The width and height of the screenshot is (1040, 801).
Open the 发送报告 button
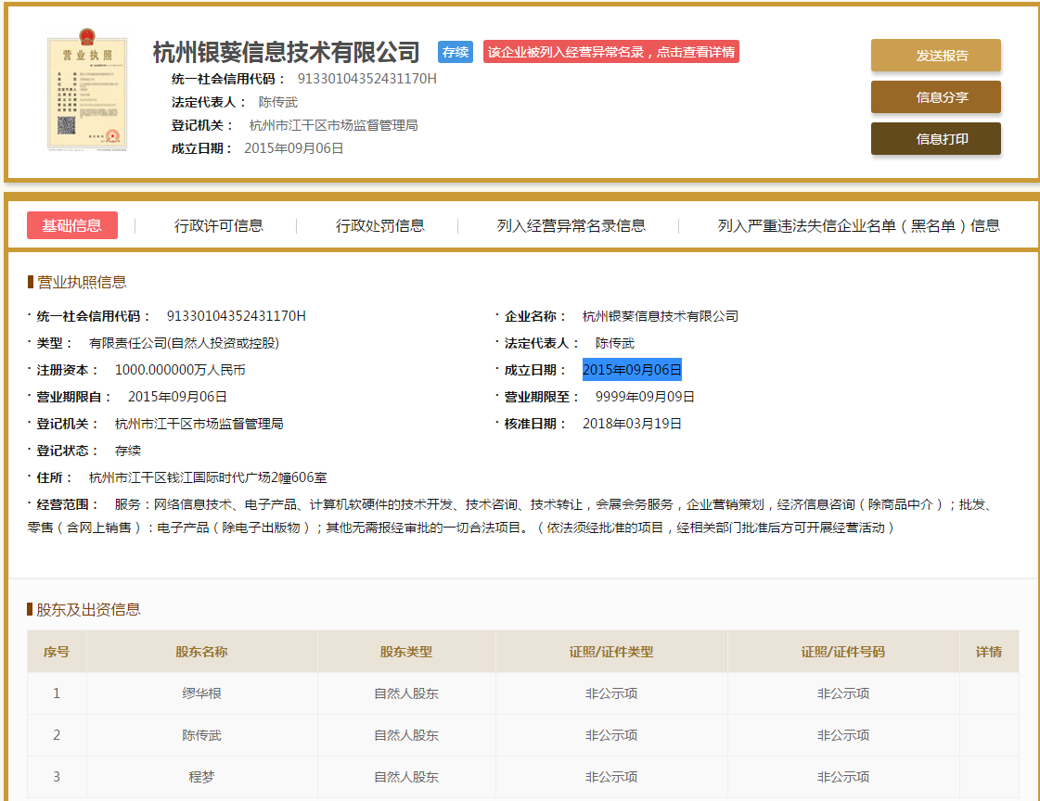pyautogui.click(x=934, y=56)
